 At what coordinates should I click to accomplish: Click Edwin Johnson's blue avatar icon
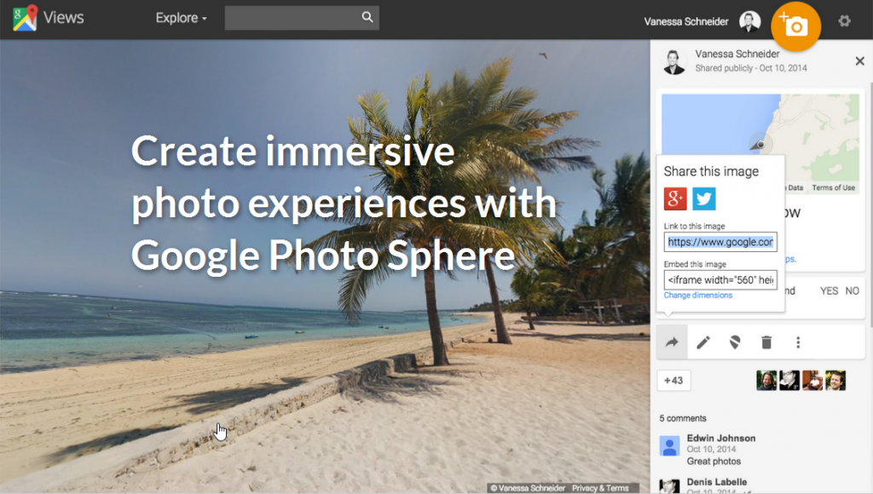(670, 446)
